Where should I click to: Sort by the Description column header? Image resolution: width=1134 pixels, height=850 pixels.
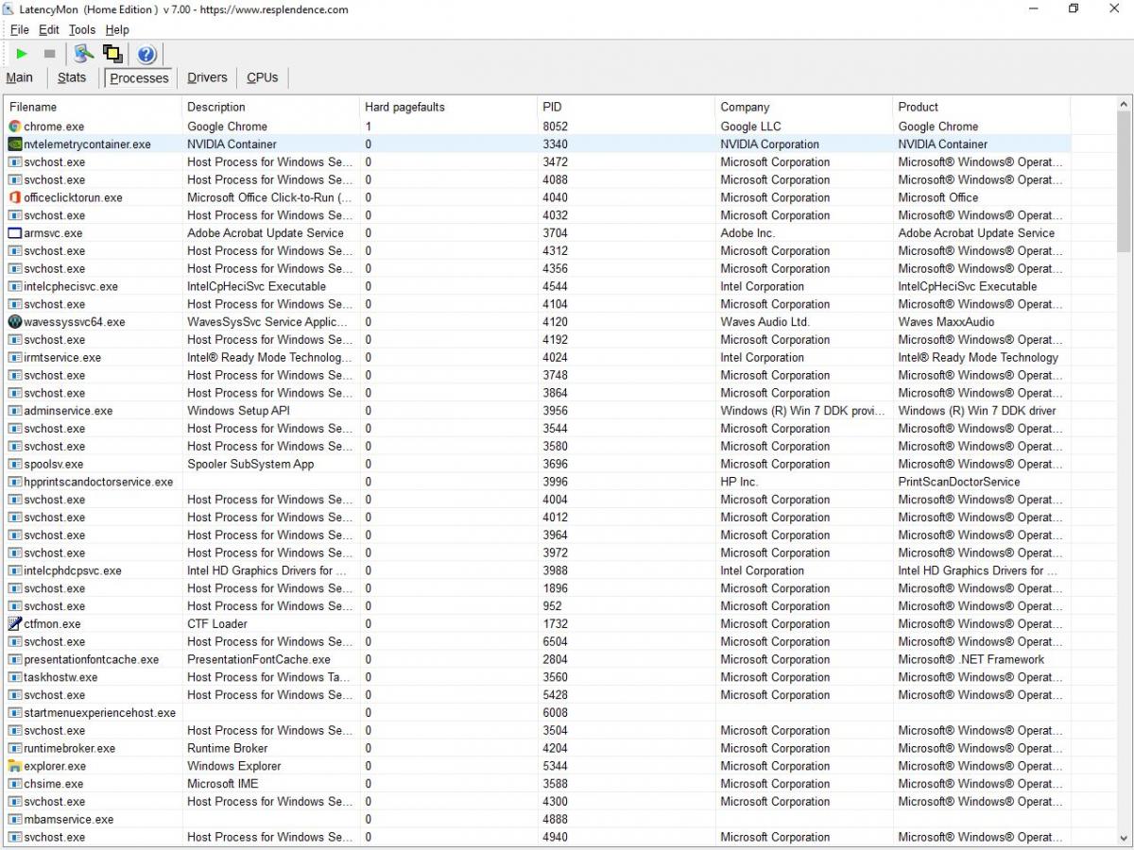[270, 107]
